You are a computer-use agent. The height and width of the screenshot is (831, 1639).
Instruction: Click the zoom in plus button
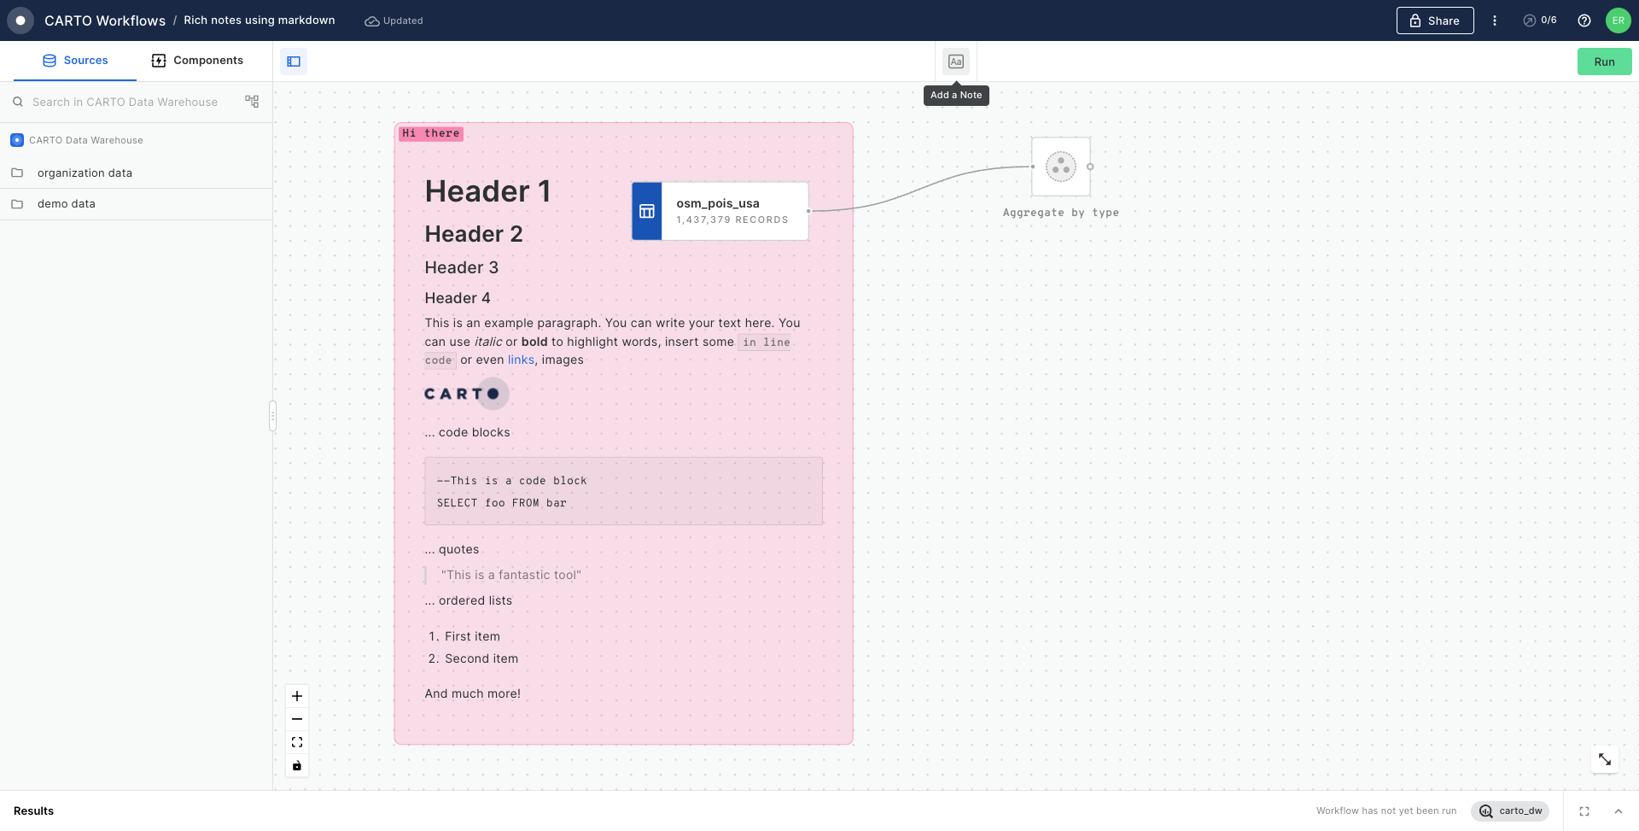pyautogui.click(x=297, y=696)
